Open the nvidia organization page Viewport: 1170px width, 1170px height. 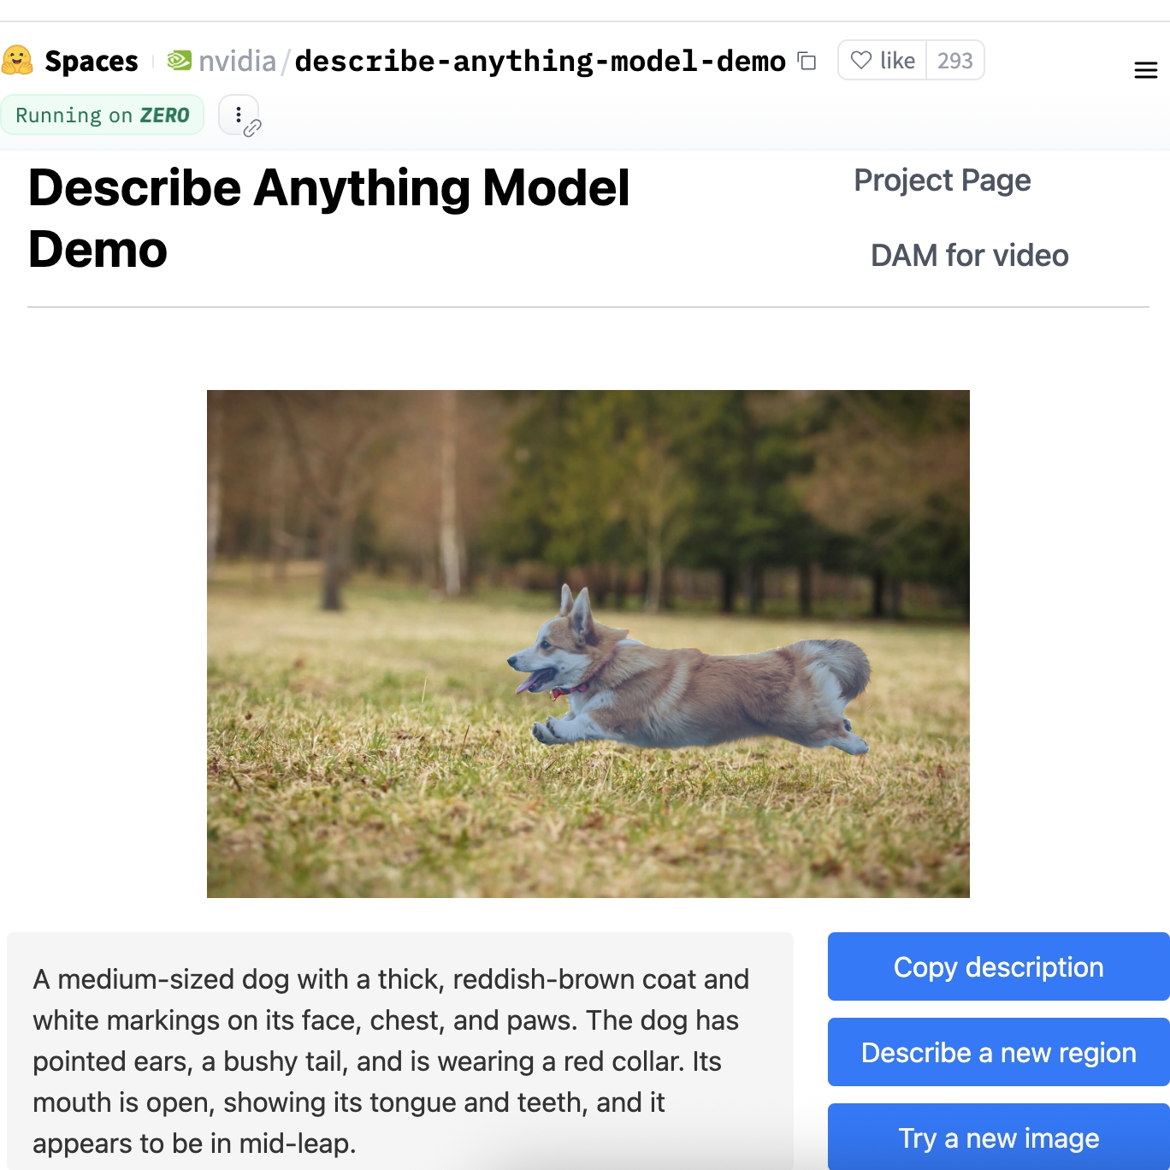[x=237, y=61]
